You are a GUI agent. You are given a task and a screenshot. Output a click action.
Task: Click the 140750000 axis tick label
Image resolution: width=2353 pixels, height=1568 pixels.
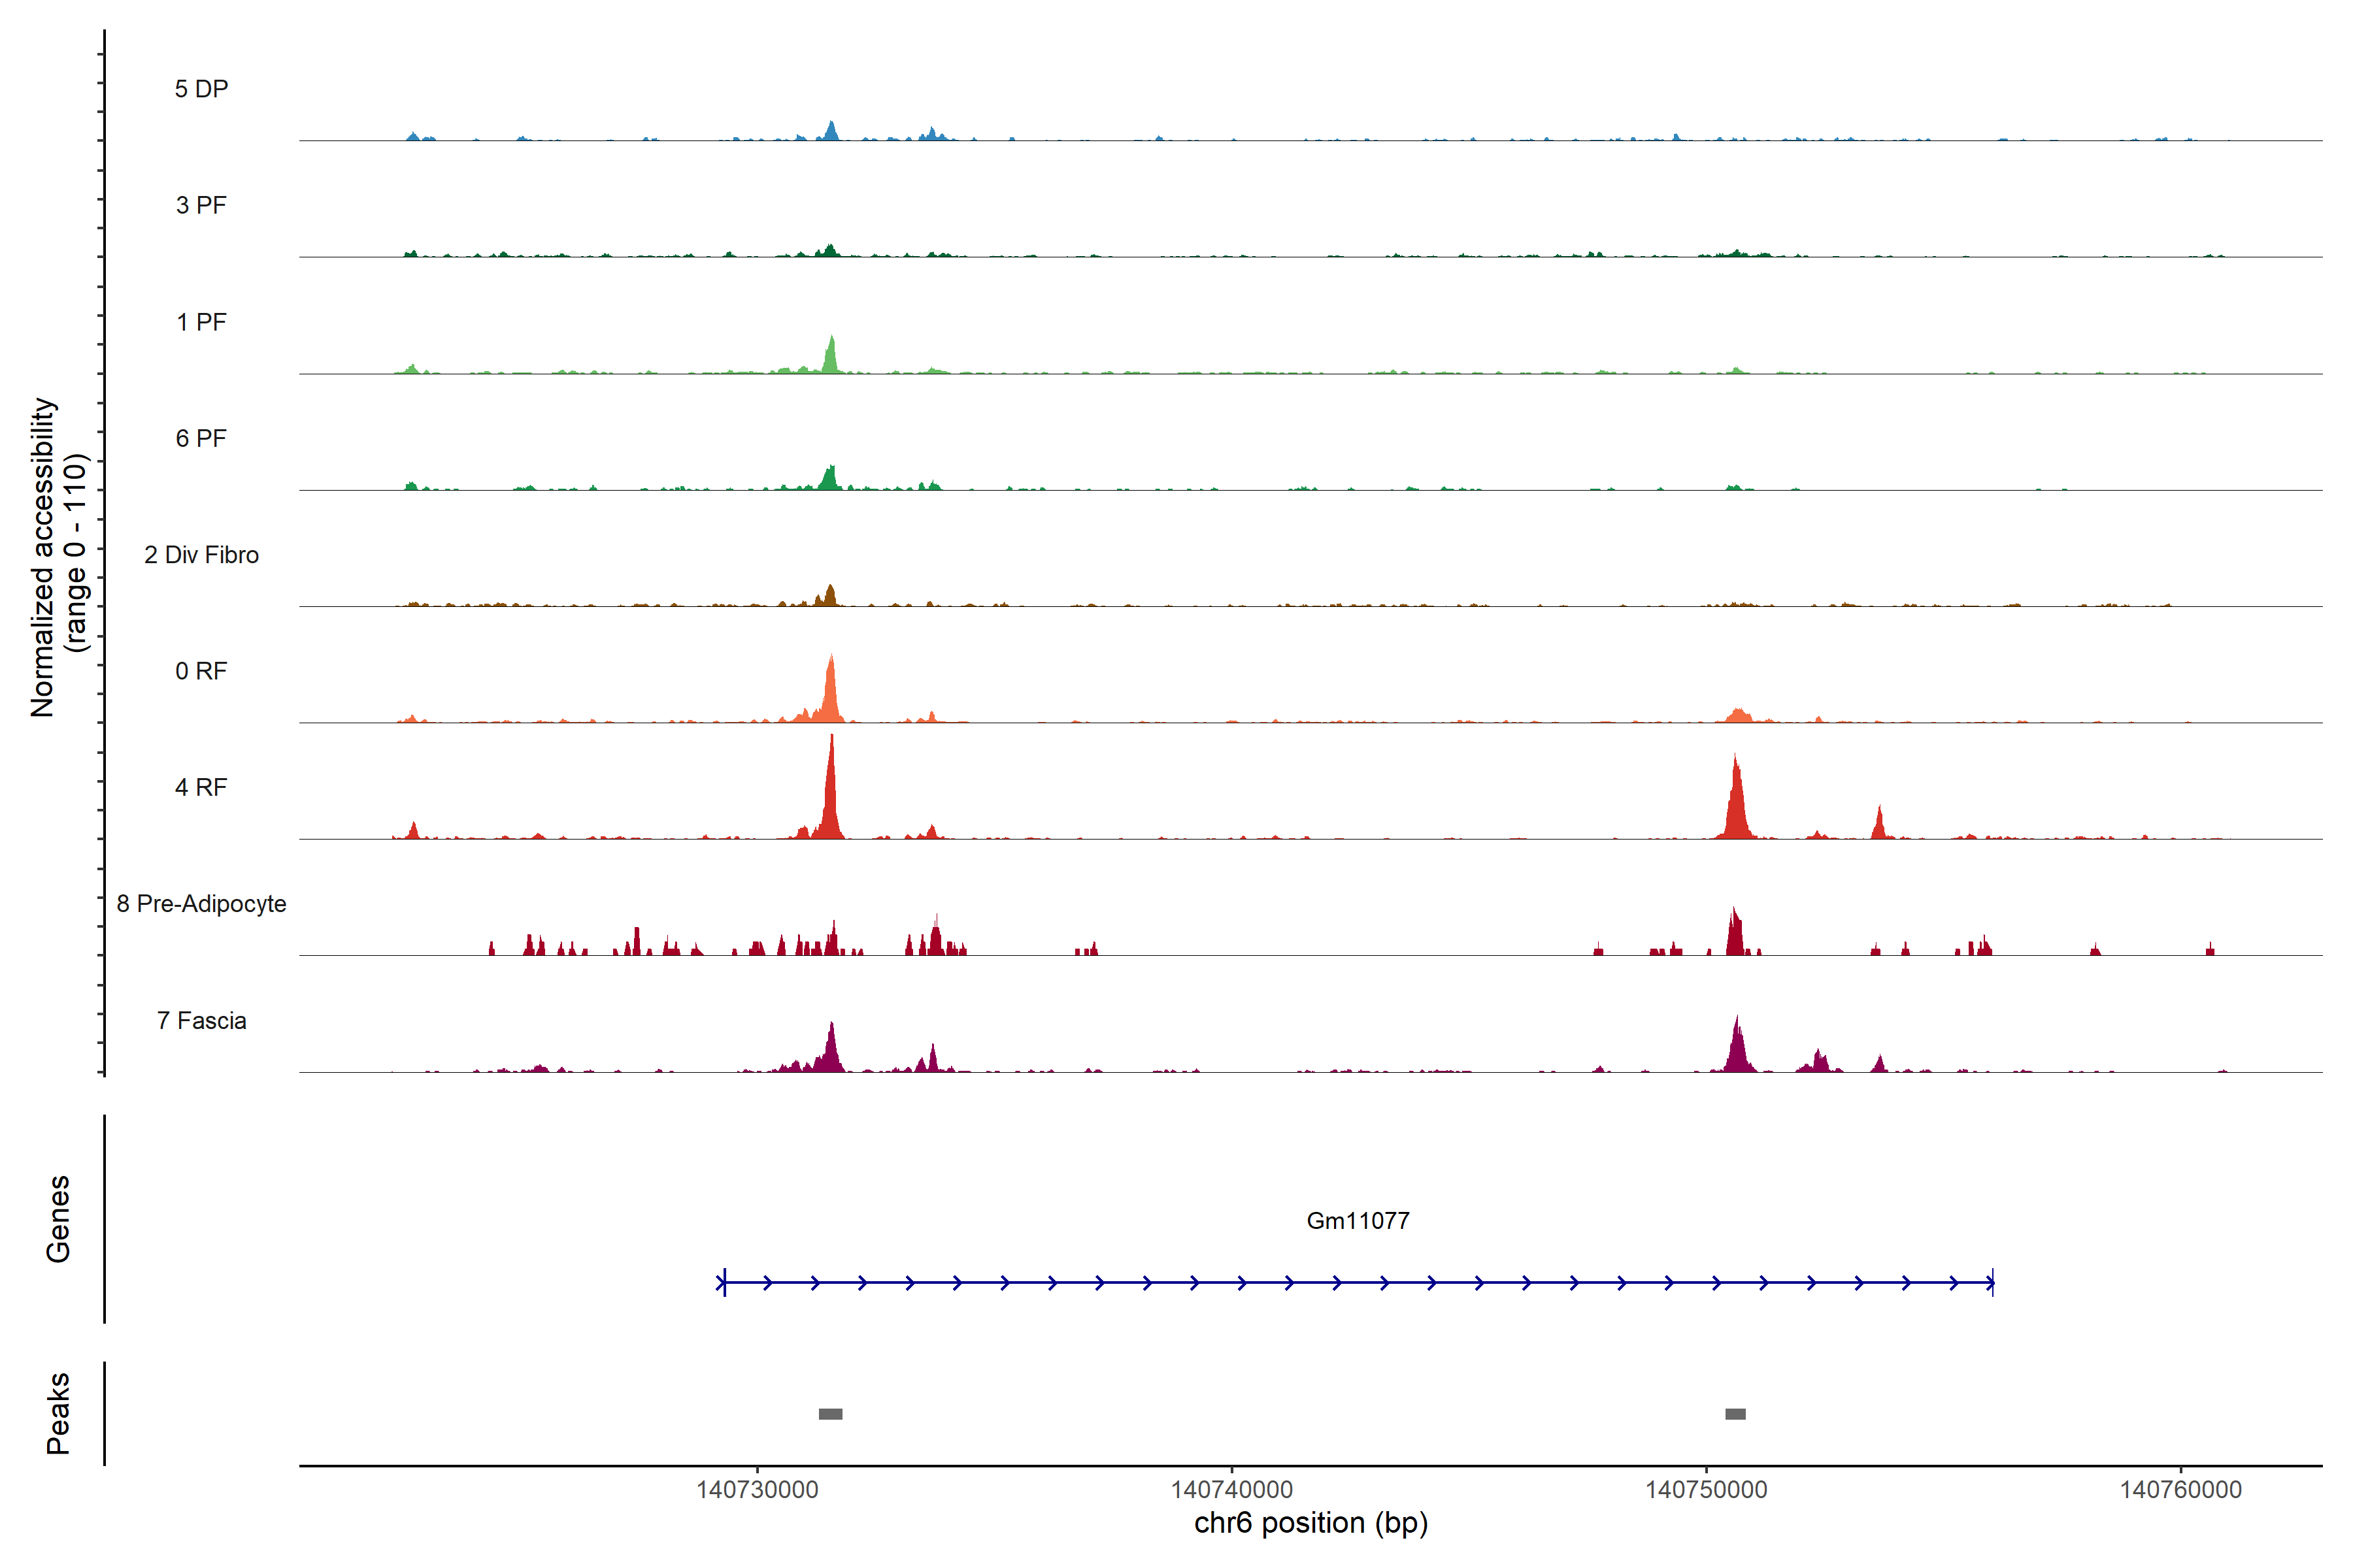coord(1706,1490)
